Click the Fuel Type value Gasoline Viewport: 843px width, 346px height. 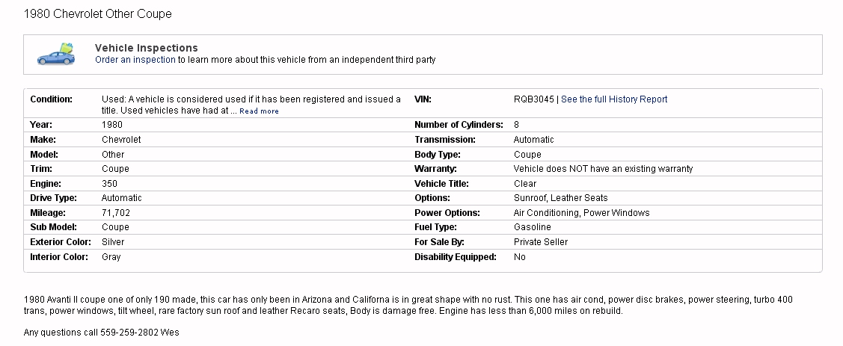click(x=532, y=227)
